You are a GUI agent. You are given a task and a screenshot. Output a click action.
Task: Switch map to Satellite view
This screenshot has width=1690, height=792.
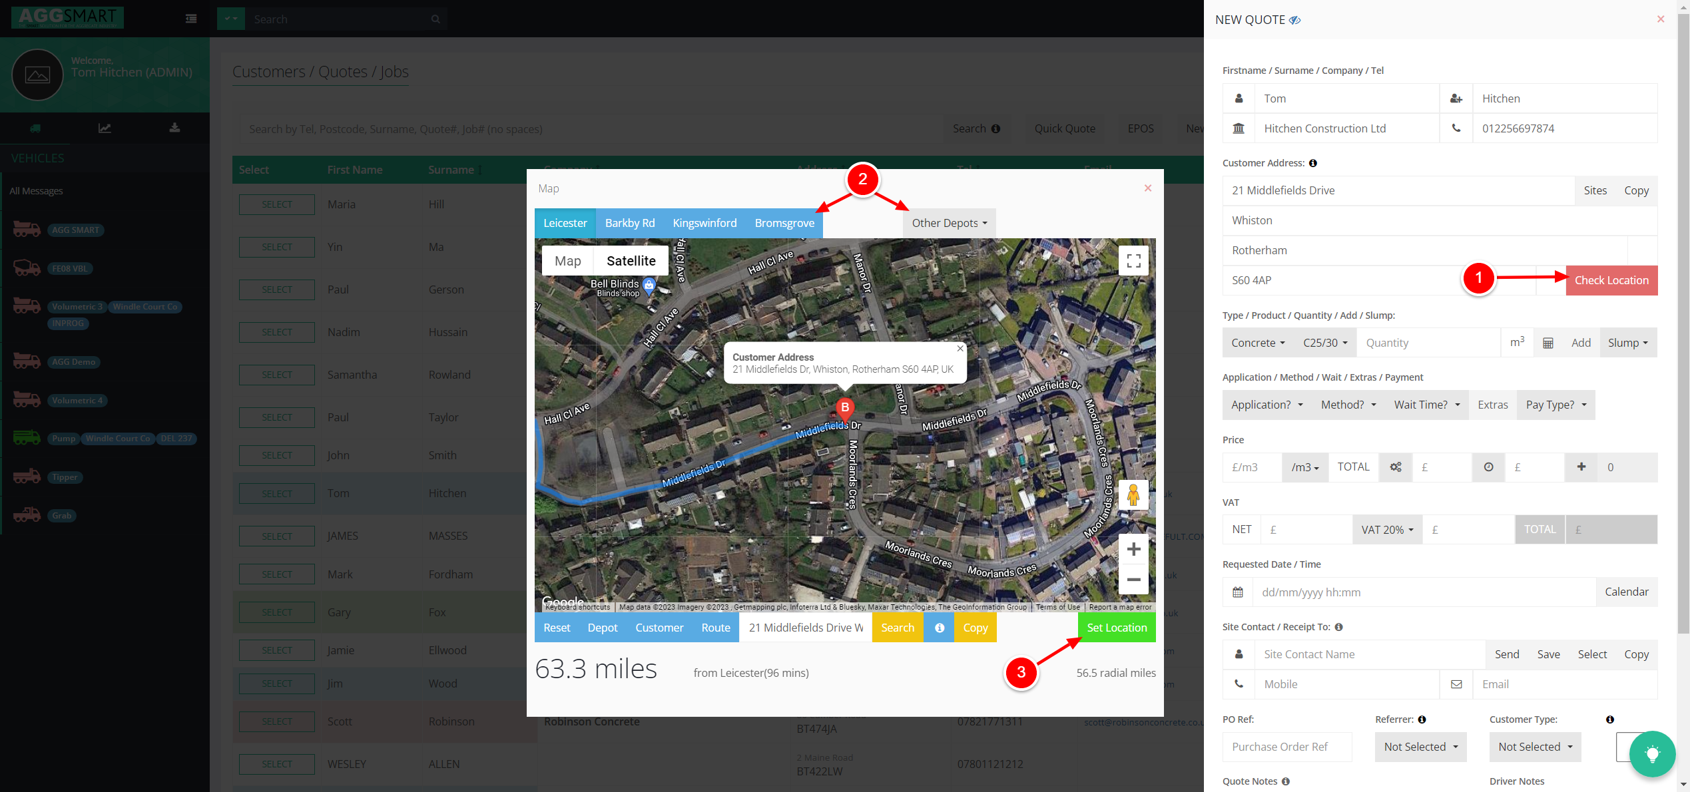631,261
